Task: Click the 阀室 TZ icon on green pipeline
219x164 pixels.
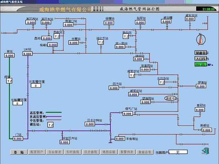Action: point(9,81)
